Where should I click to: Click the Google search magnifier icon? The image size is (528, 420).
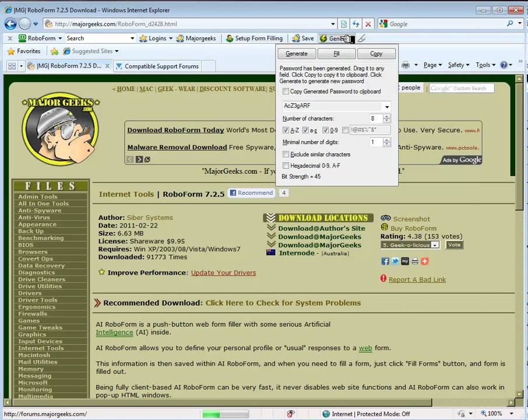coord(510,23)
